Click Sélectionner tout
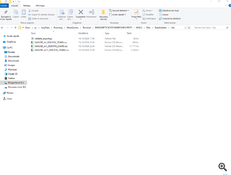The image size is (231, 175). click(x=169, y=10)
